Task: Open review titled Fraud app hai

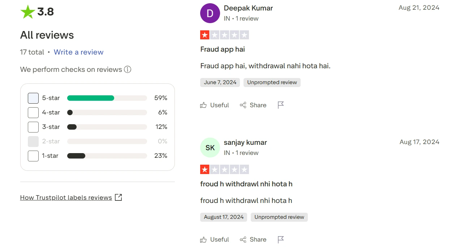Action: point(223,49)
